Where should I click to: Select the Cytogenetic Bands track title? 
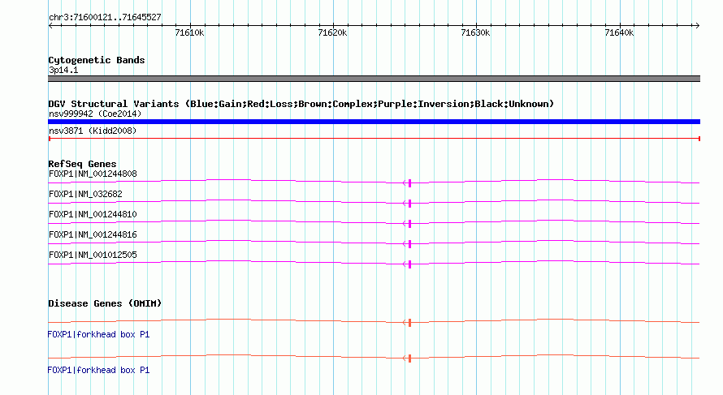97,60
